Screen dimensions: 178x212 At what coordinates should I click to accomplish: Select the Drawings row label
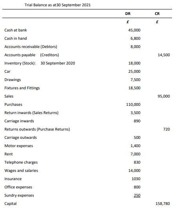tap(13, 80)
